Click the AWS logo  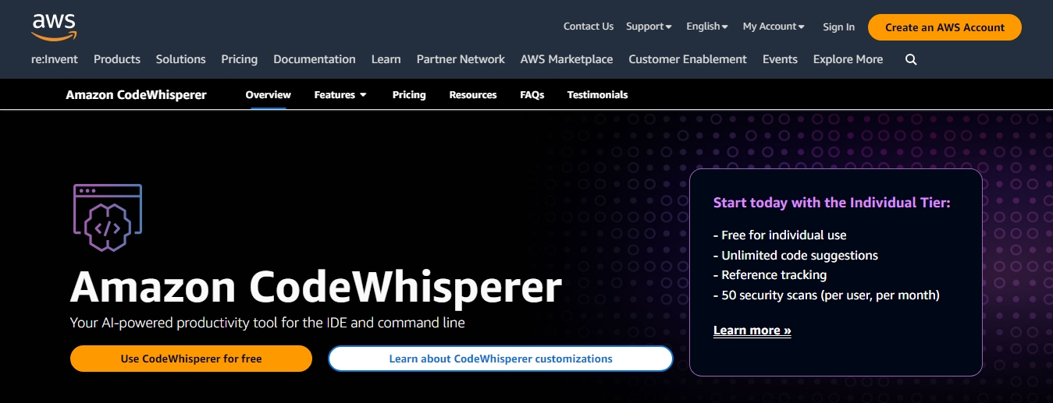tap(54, 27)
